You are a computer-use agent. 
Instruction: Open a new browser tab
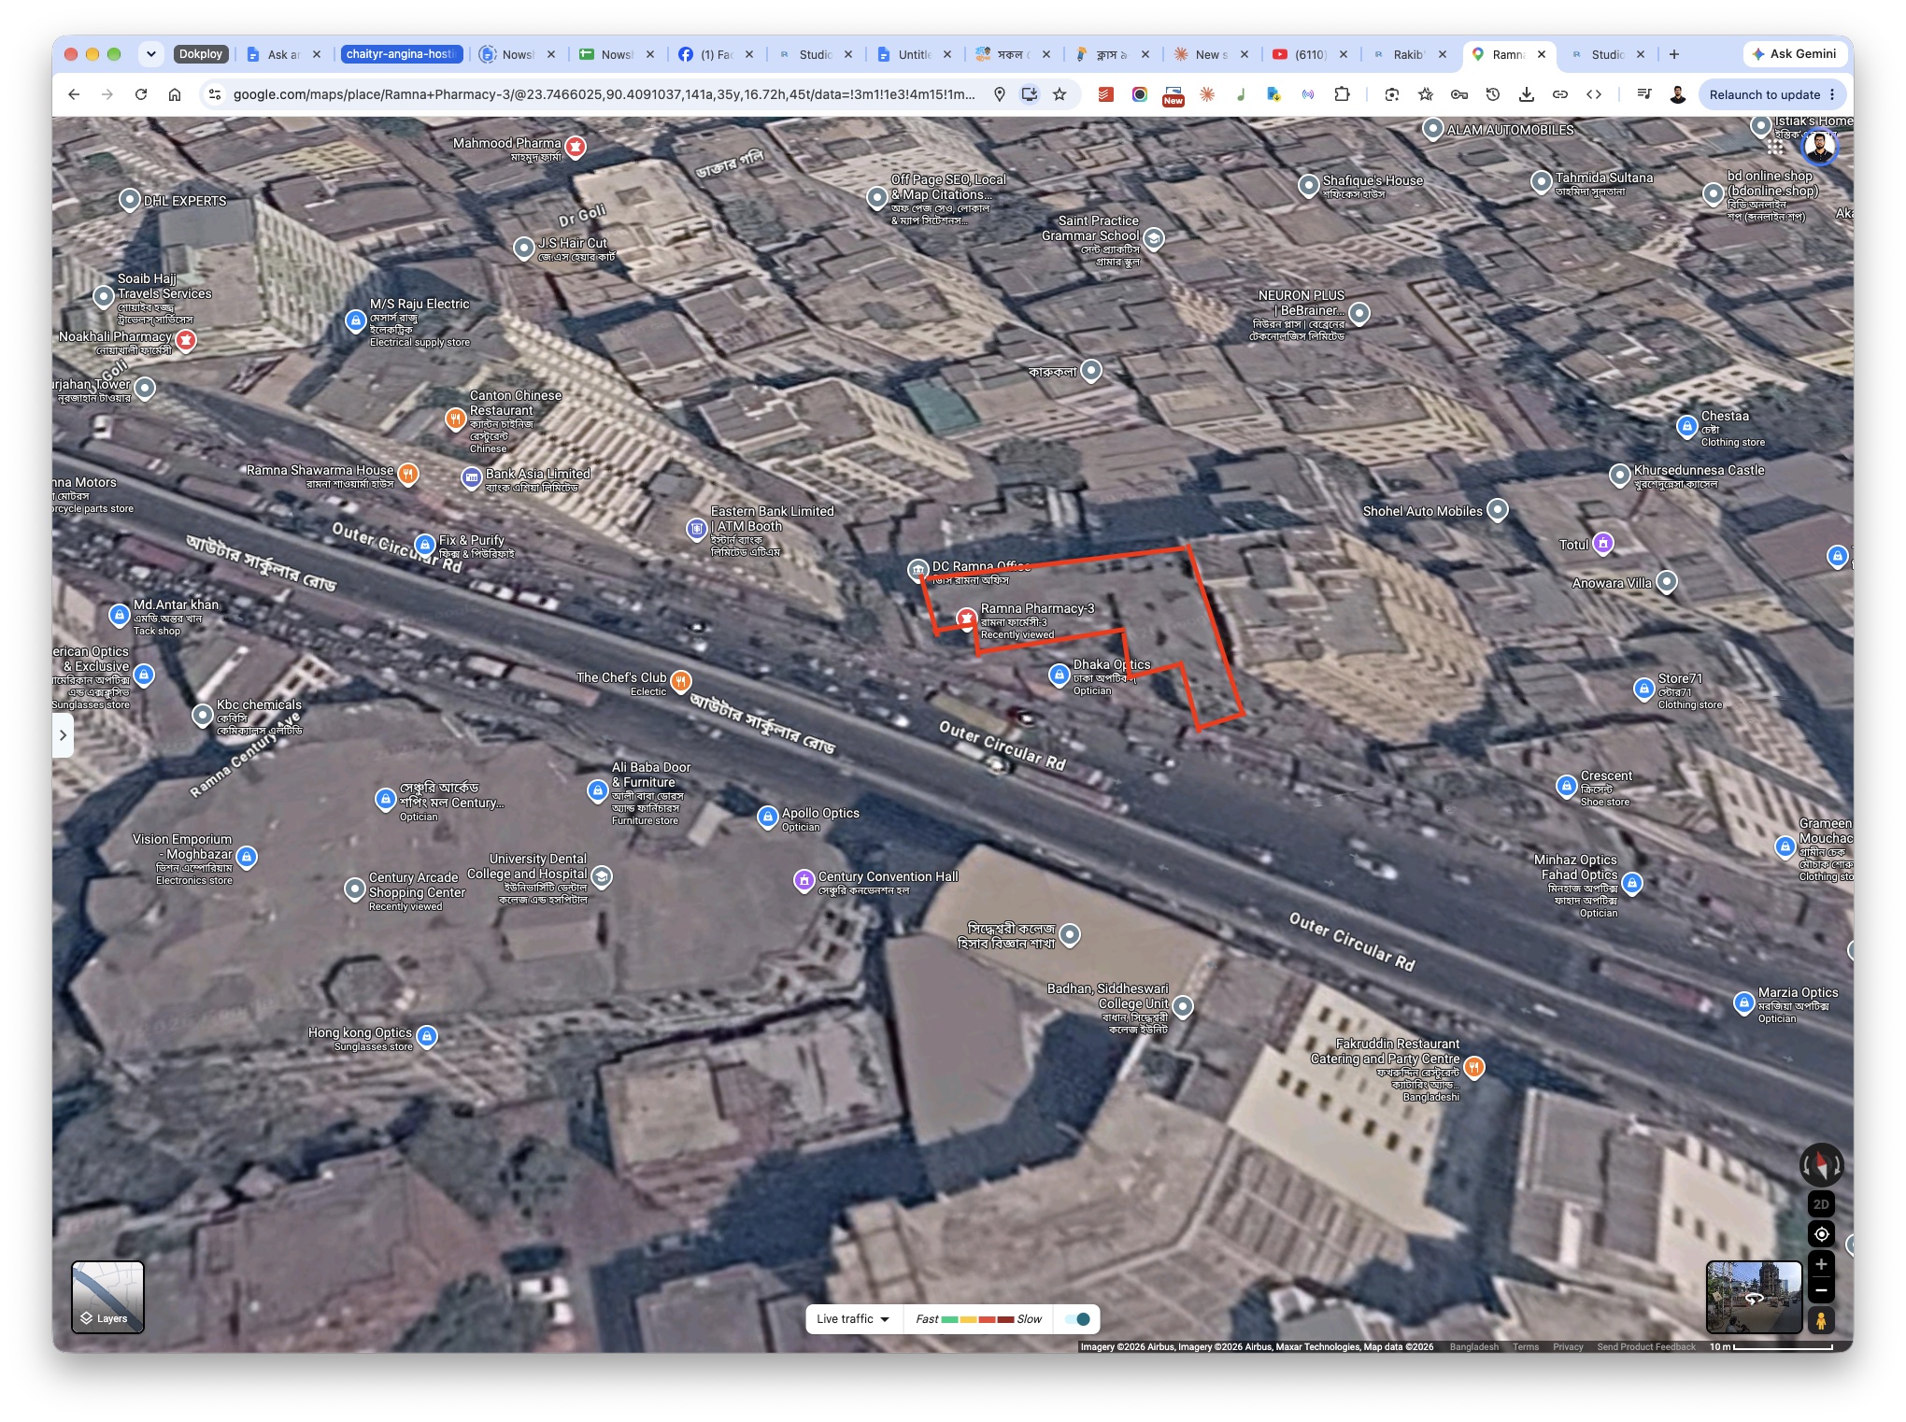click(x=1674, y=54)
